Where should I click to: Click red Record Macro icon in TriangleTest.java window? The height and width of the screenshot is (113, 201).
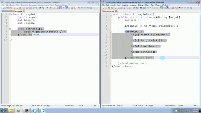click(x=179, y=8)
